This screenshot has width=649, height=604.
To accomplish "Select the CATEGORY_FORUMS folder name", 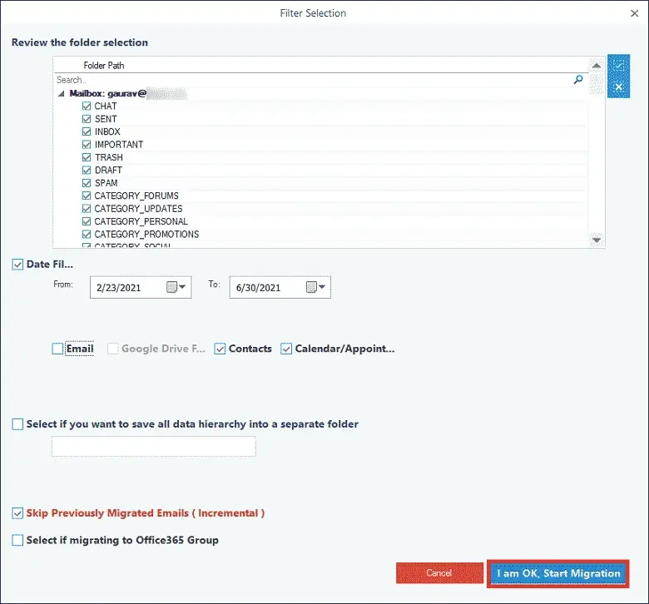I will 136,196.
